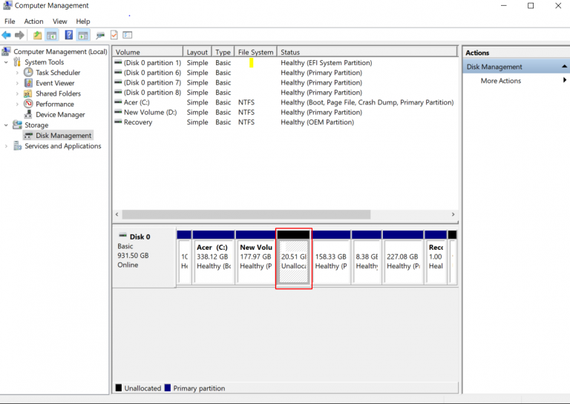Toggle the Show/Hide Console Tree toolbar icon

tap(52, 35)
